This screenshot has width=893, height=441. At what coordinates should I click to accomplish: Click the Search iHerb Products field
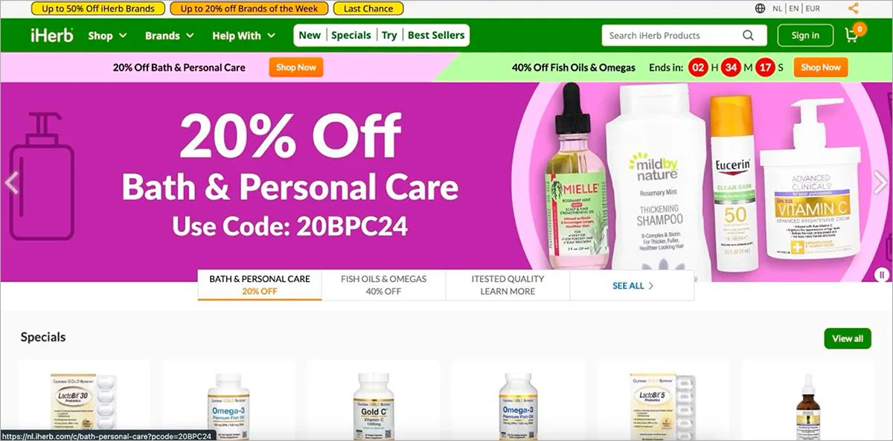[675, 35]
